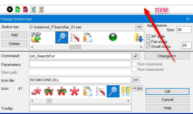The image size is (193, 114).
Task: Disable the Small icons checkbox
Action: (148, 46)
